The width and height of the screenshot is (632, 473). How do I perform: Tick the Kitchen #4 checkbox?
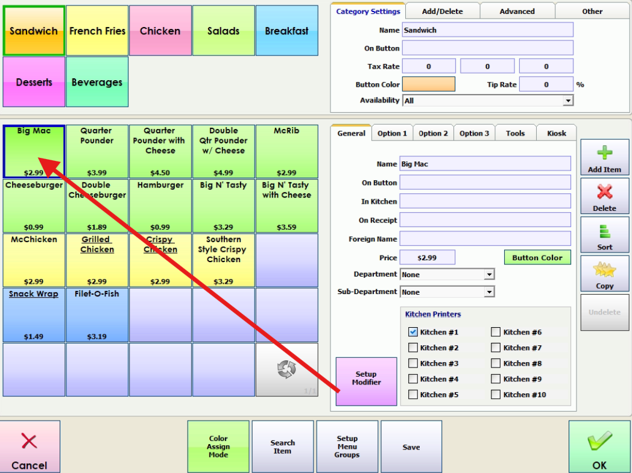tap(412, 379)
